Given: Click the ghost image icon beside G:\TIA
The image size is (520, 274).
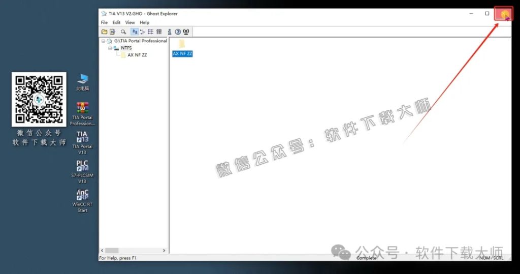Looking at the screenshot, I should tap(110, 41).
